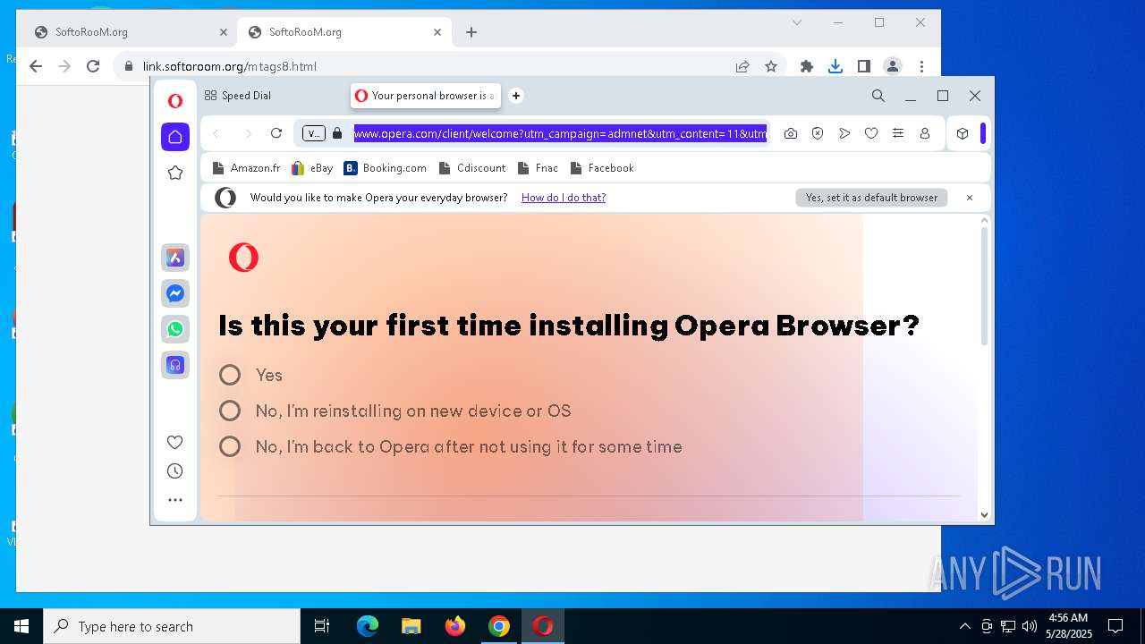Screen dimensions: 1145x644
Task: Open Aria AI icon in Opera sidebar
Action: [175, 258]
